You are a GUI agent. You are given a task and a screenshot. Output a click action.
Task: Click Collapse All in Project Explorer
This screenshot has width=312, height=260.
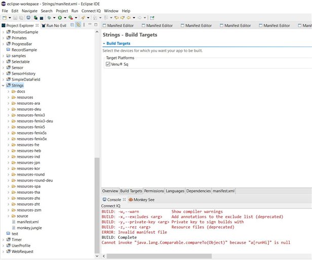(x=72, y=25)
